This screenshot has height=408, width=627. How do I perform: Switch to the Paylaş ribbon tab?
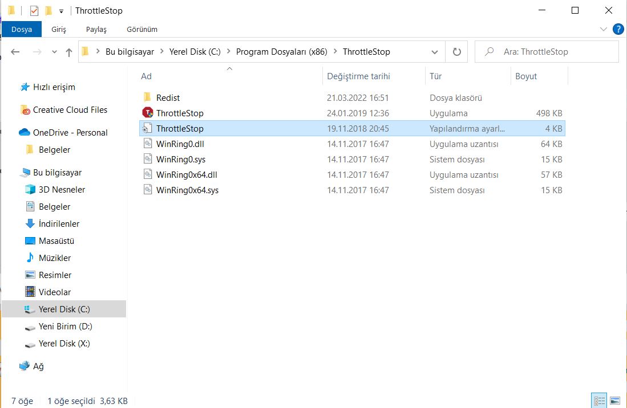tap(96, 29)
